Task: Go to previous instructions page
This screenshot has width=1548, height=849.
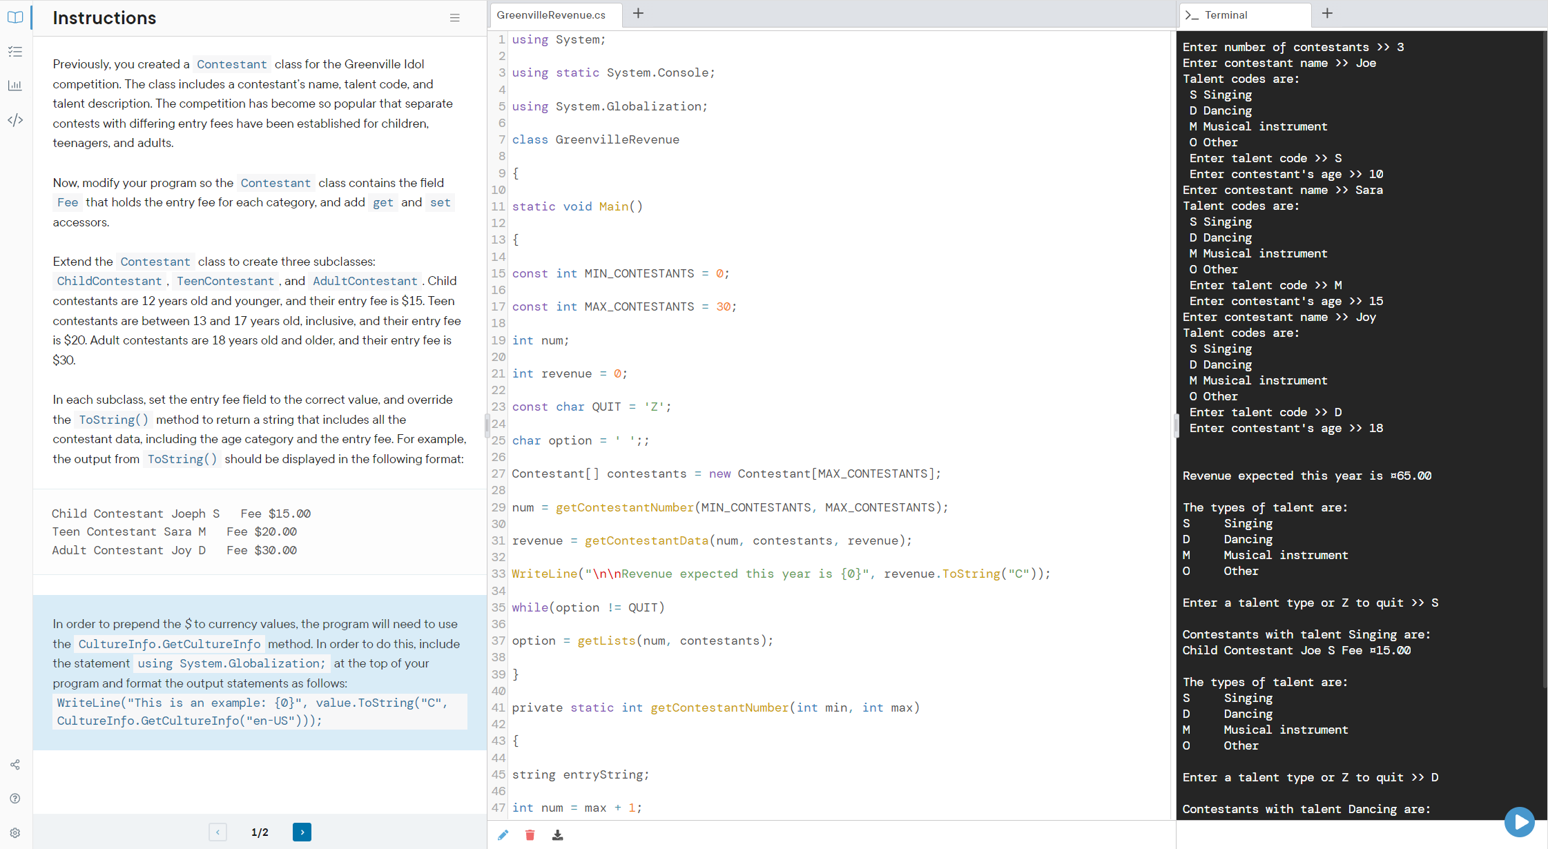Action: (x=217, y=832)
